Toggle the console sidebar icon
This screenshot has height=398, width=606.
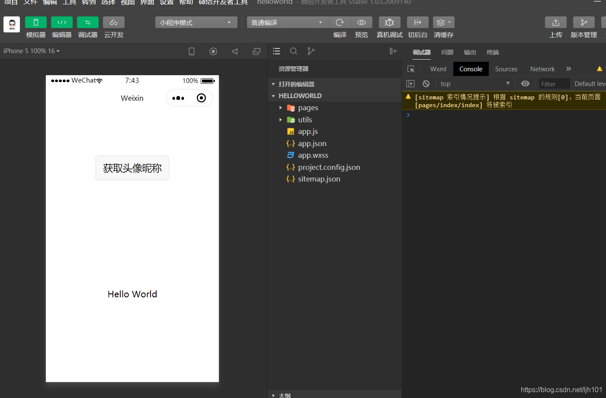[x=410, y=84]
